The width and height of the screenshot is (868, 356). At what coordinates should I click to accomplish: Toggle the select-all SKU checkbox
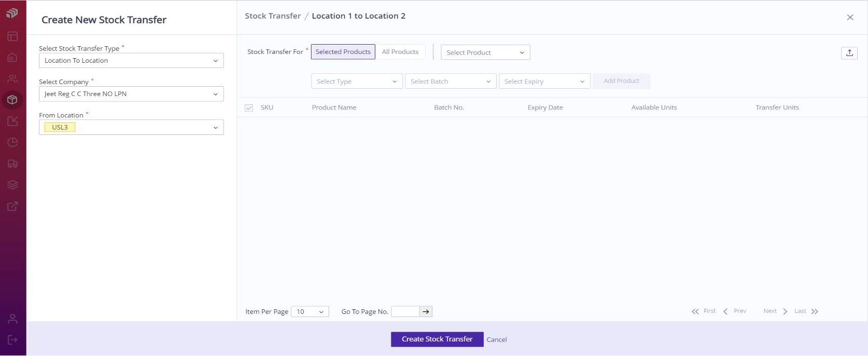[249, 108]
